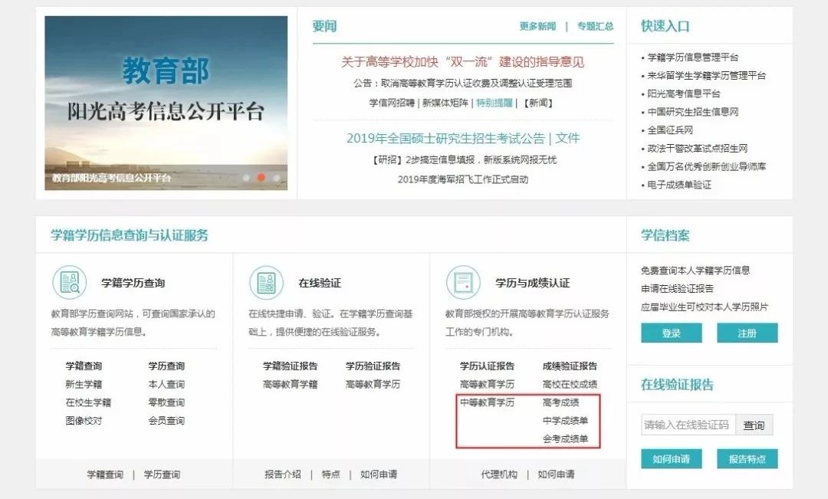
Task: Click the 注册 button
Action: coord(747,333)
